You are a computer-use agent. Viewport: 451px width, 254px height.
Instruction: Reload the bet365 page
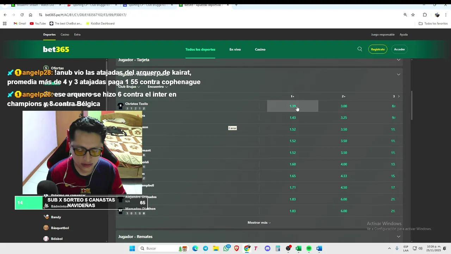click(x=22, y=15)
